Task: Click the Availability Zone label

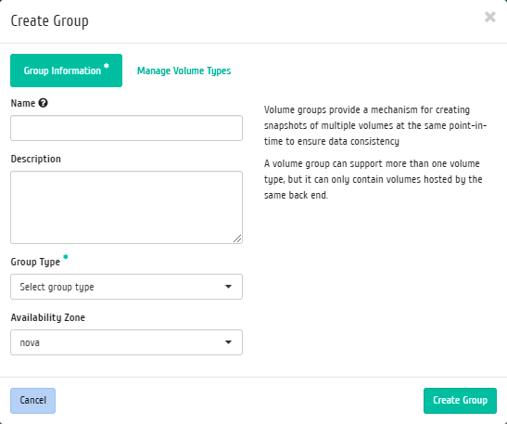Action: 48,317
